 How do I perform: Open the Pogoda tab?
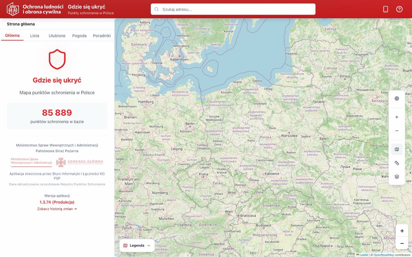80,36
